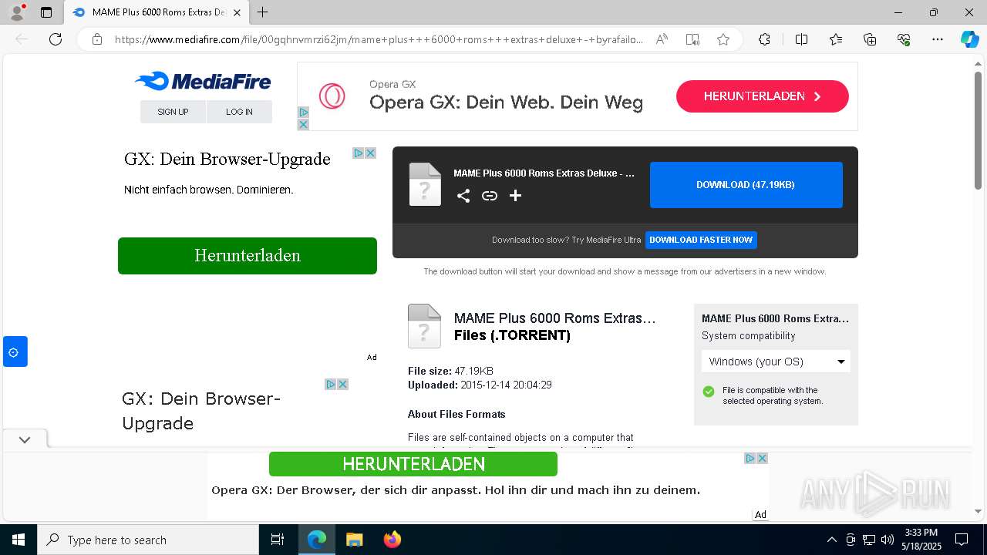This screenshot has width=987, height=555.
Task: Open AdChoices on bottom banner ad
Action: click(750, 458)
